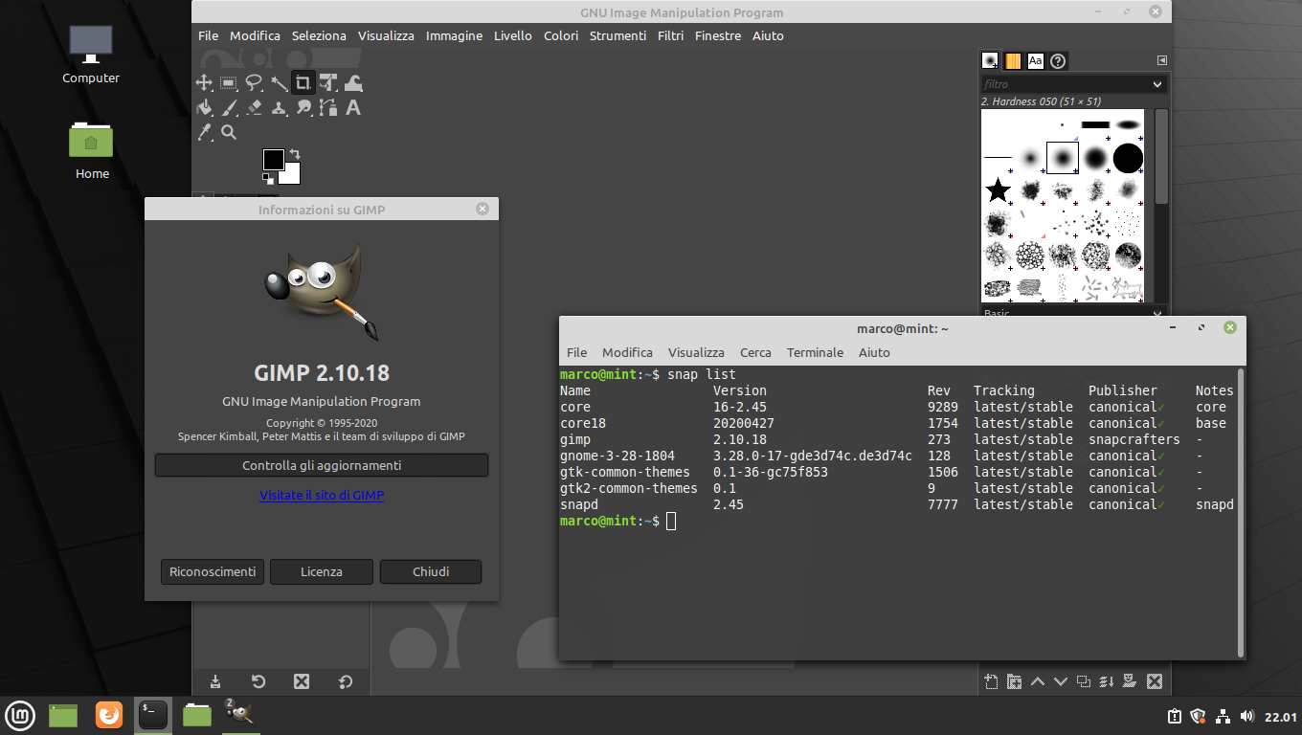
Task: Click the black foreground color swatch
Action: click(274, 159)
